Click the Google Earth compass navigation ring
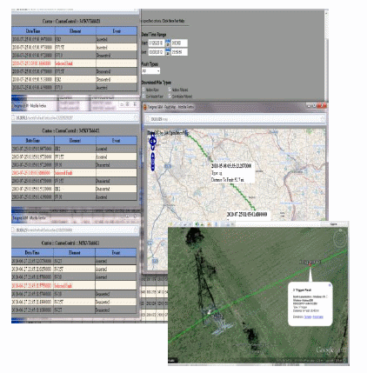 pyautogui.click(x=340, y=239)
